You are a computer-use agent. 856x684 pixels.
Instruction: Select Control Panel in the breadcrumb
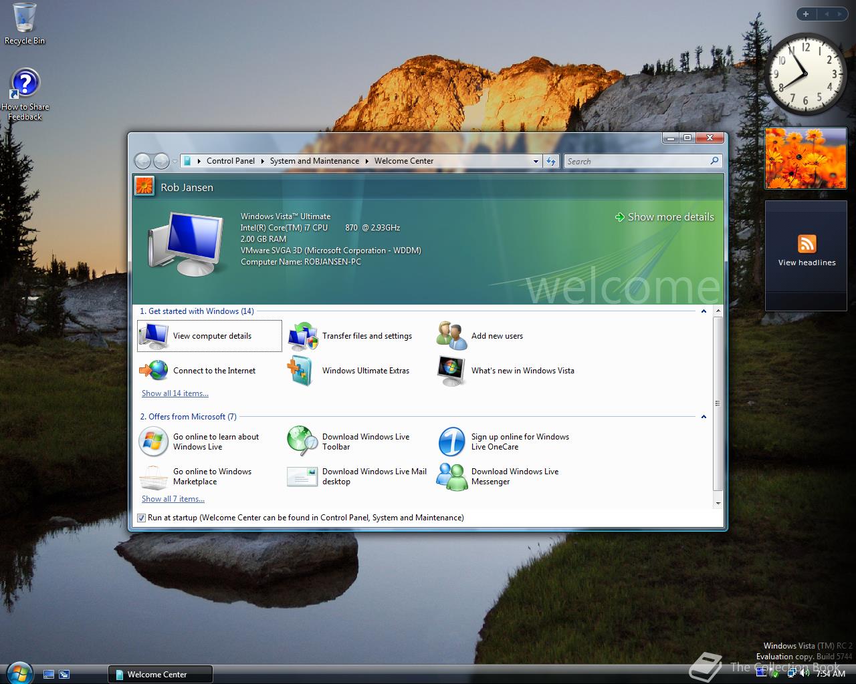(x=231, y=161)
